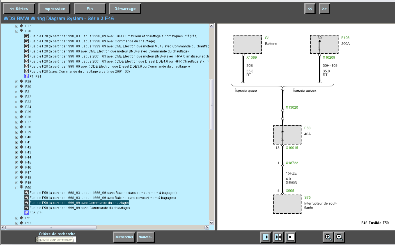Click the zoom out magnifier button

tap(339, 237)
